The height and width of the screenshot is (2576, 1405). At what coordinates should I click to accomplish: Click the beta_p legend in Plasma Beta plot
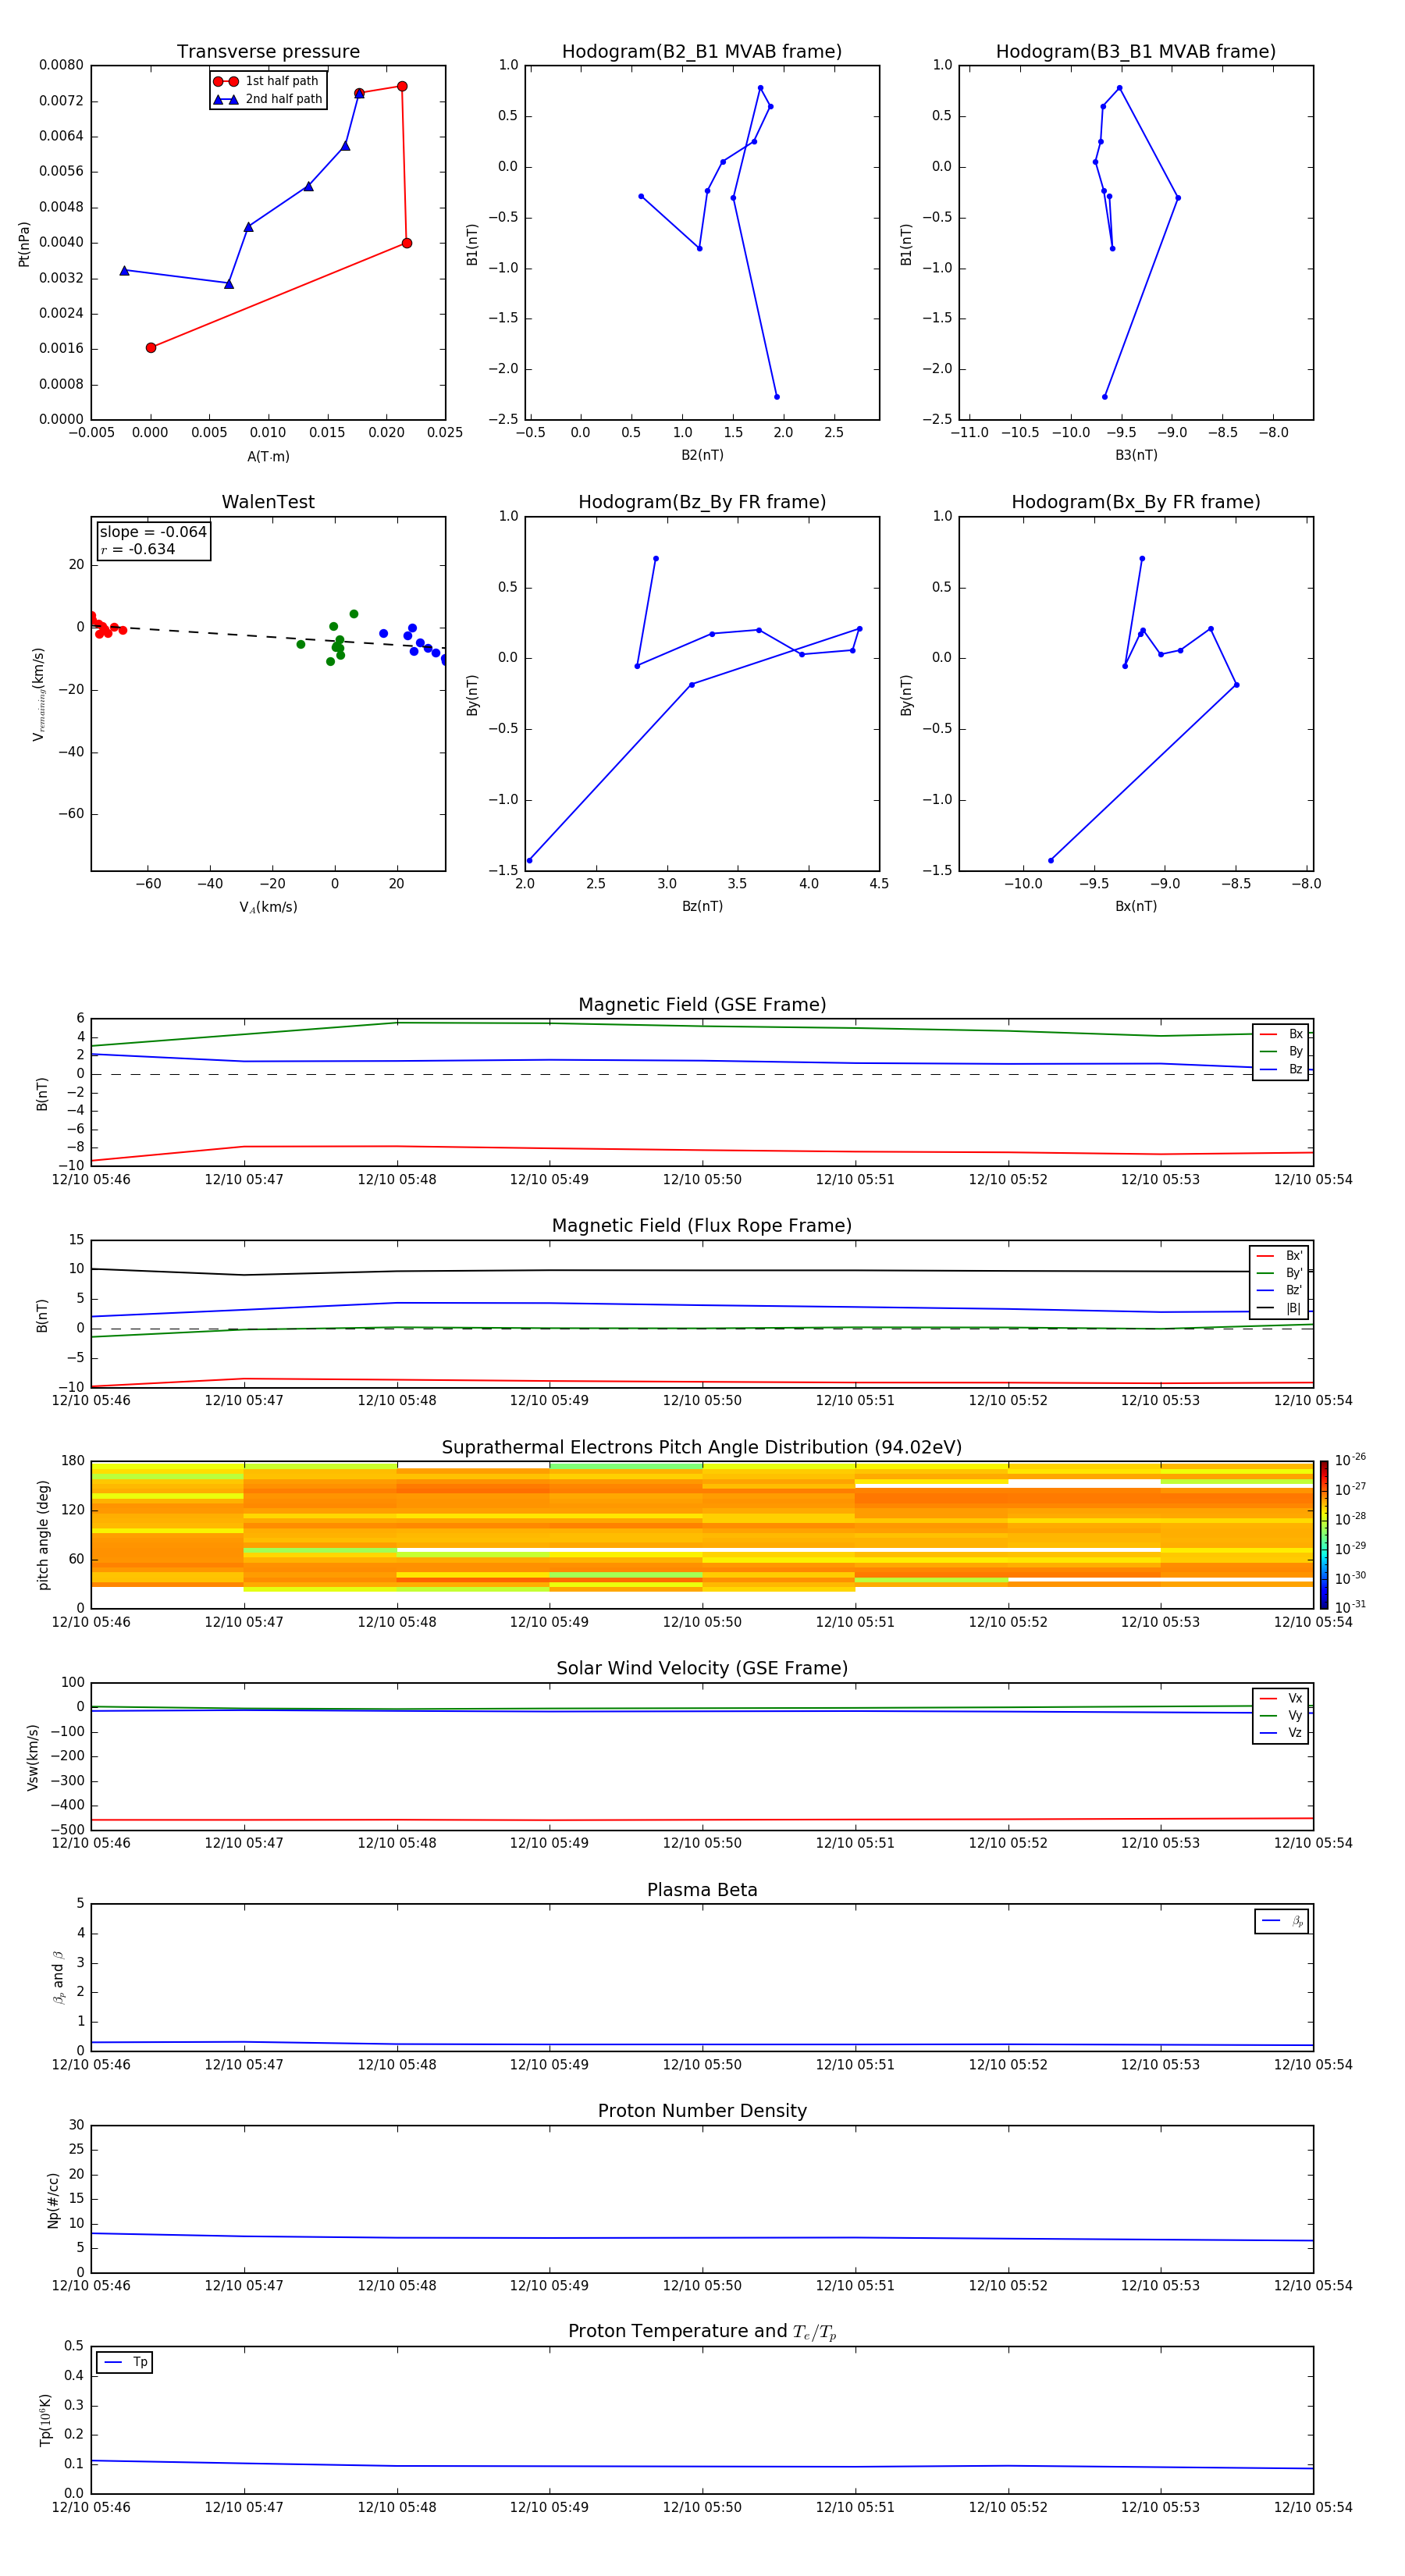1282,1921
